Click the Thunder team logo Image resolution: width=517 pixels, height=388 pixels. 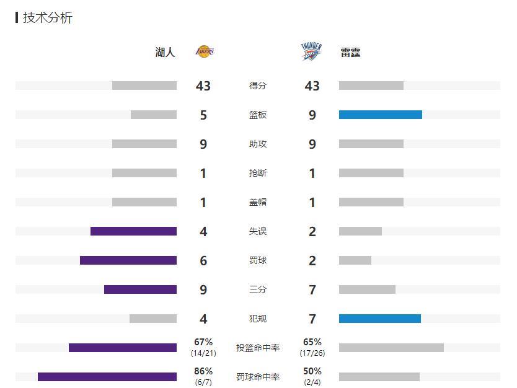point(311,51)
